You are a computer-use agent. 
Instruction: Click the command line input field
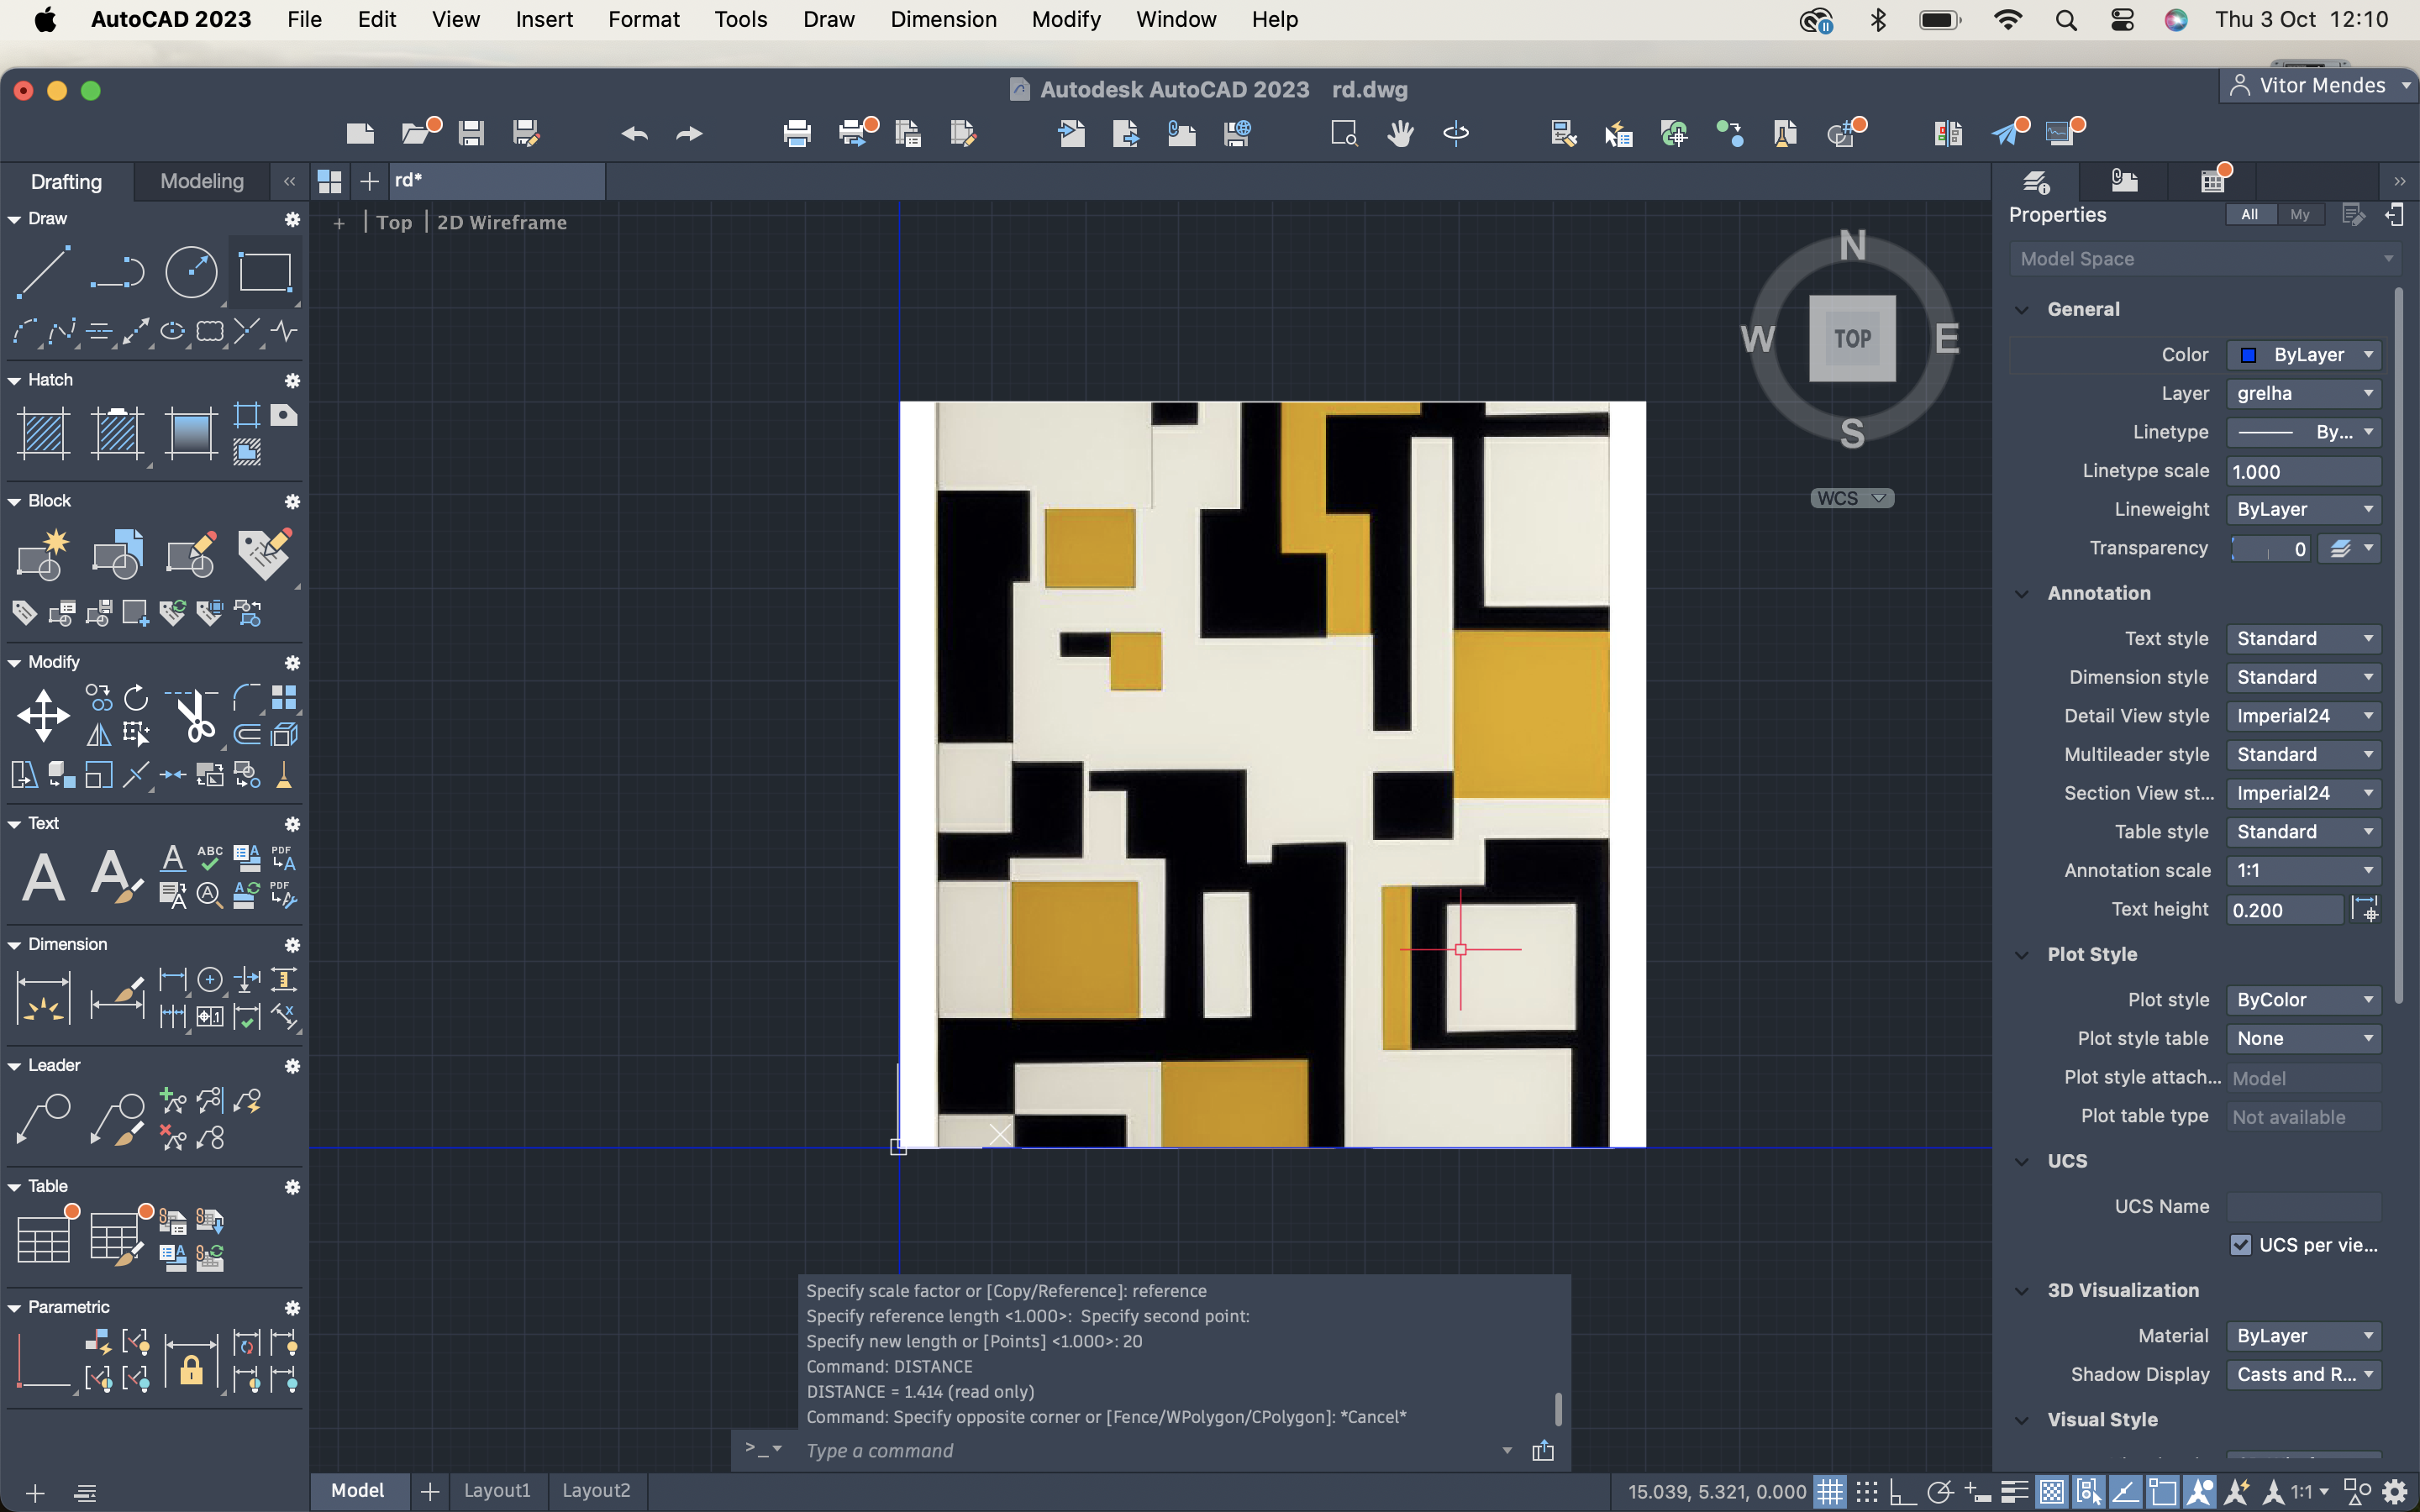pos(1150,1450)
